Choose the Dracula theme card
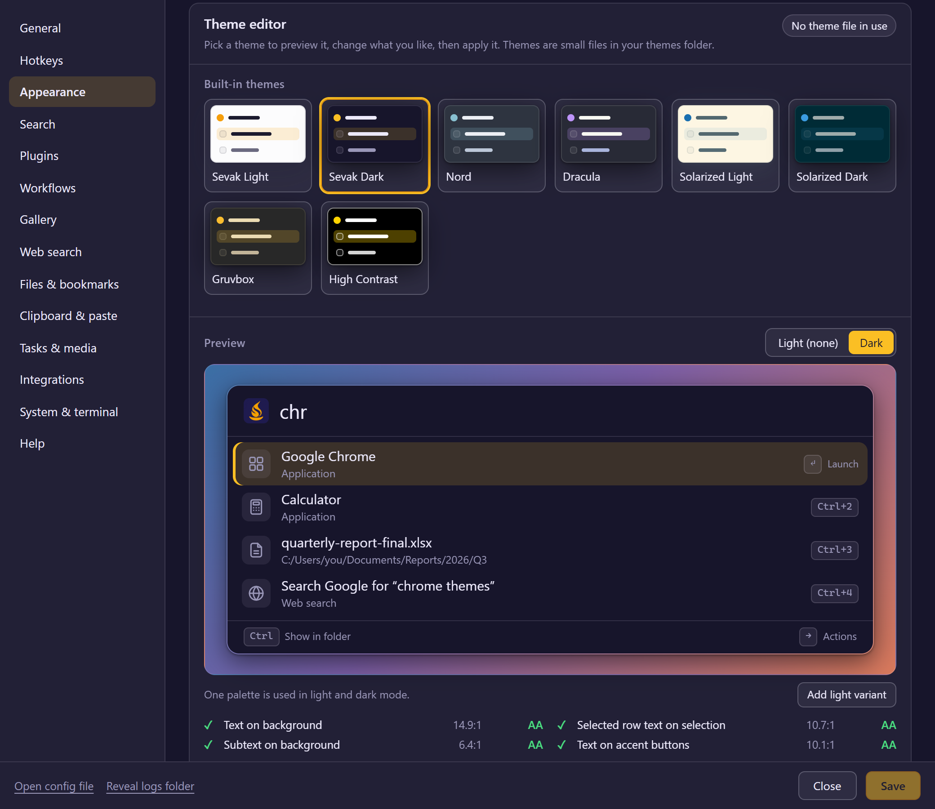The image size is (935, 809). 608,145
